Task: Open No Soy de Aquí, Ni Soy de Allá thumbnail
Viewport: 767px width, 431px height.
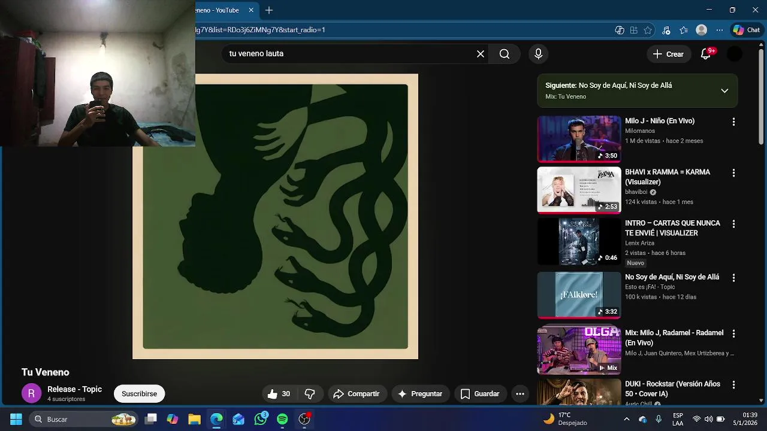Action: click(579, 295)
